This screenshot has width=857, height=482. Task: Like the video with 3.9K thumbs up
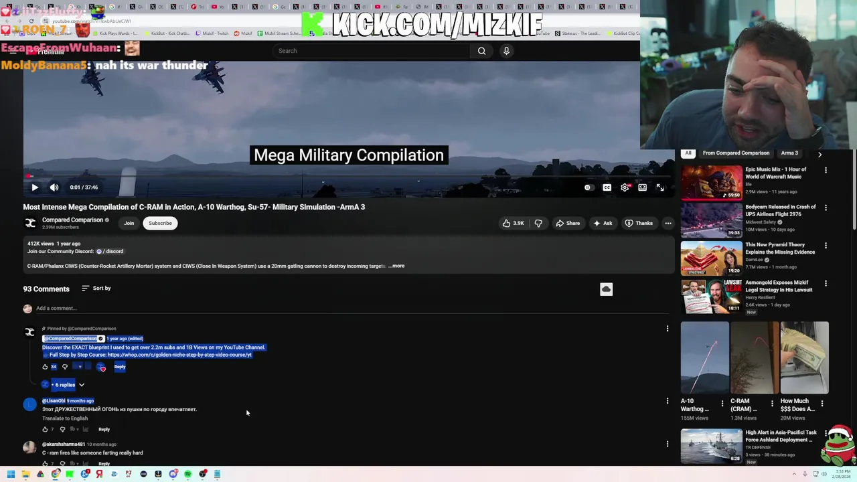pyautogui.click(x=514, y=223)
